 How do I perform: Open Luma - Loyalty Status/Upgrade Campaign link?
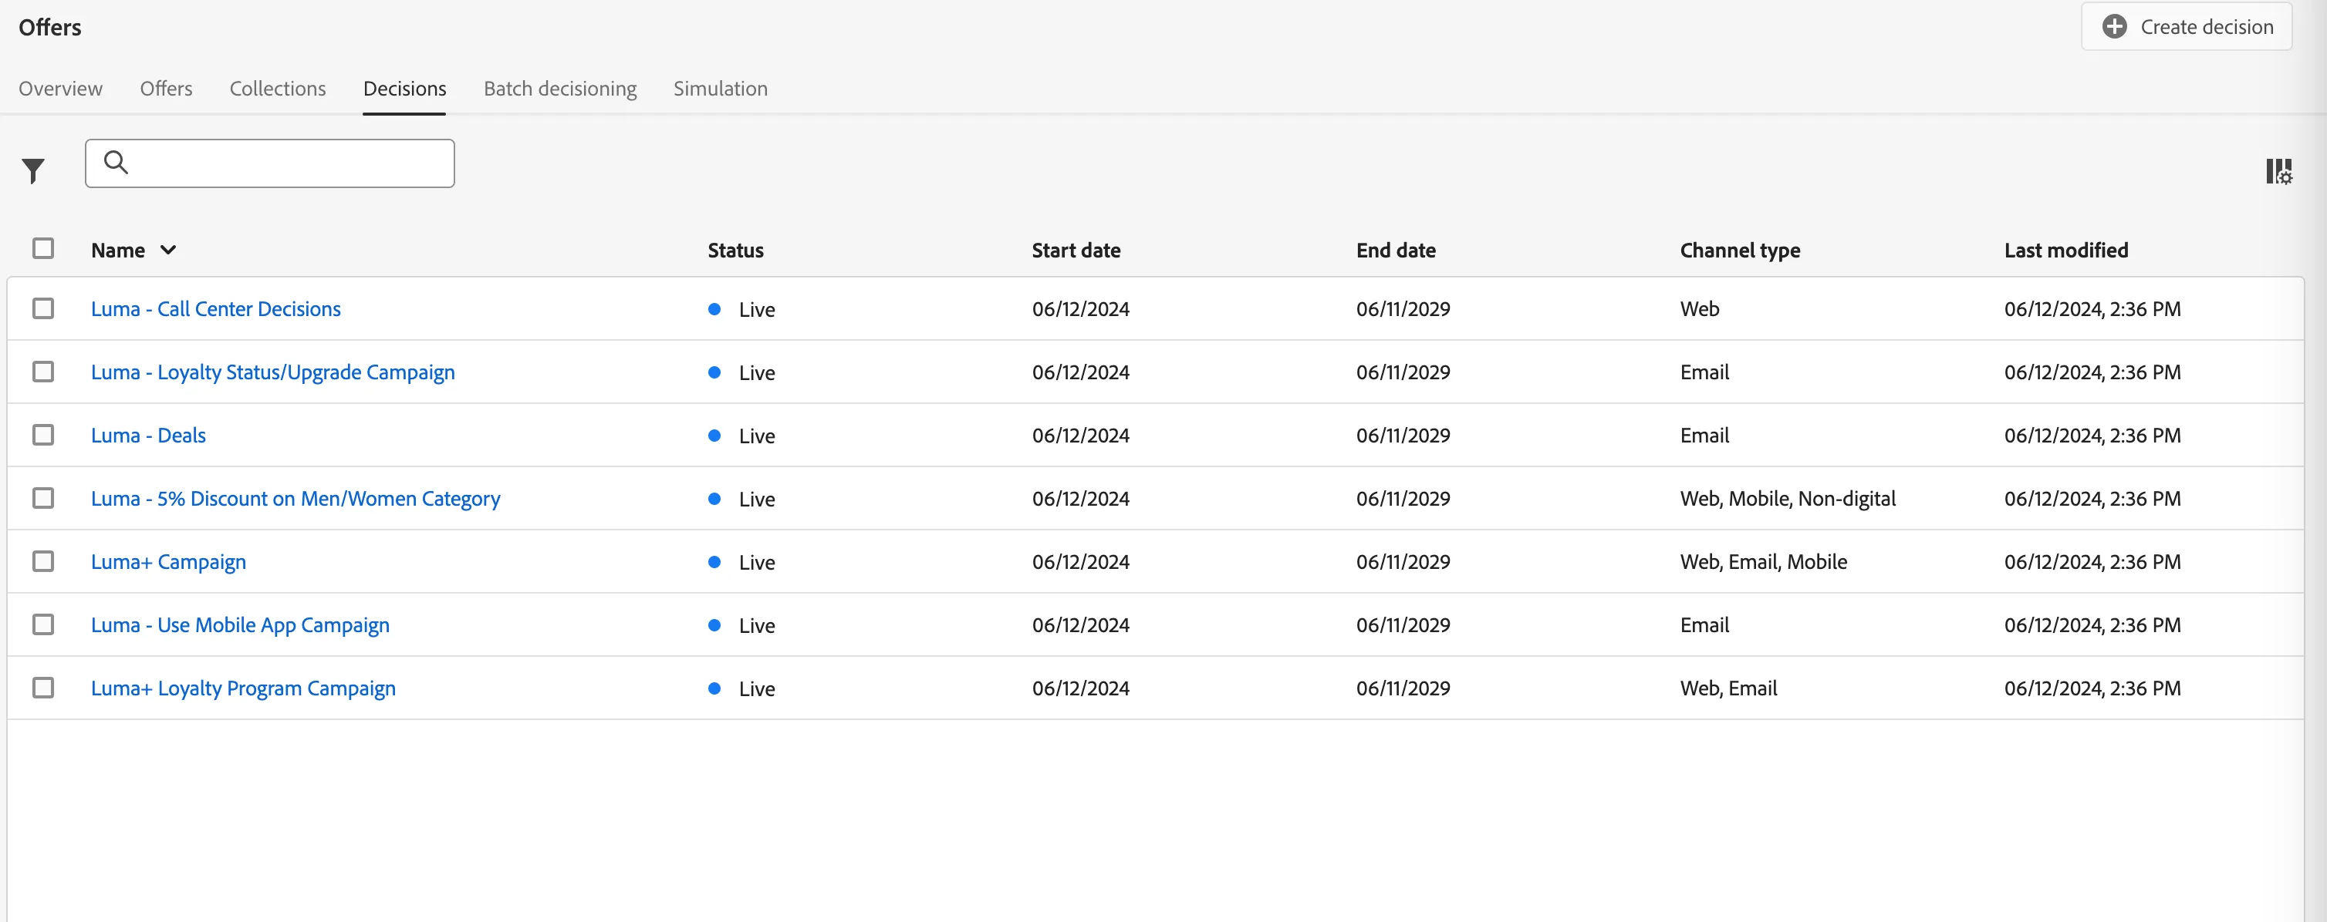coord(273,372)
